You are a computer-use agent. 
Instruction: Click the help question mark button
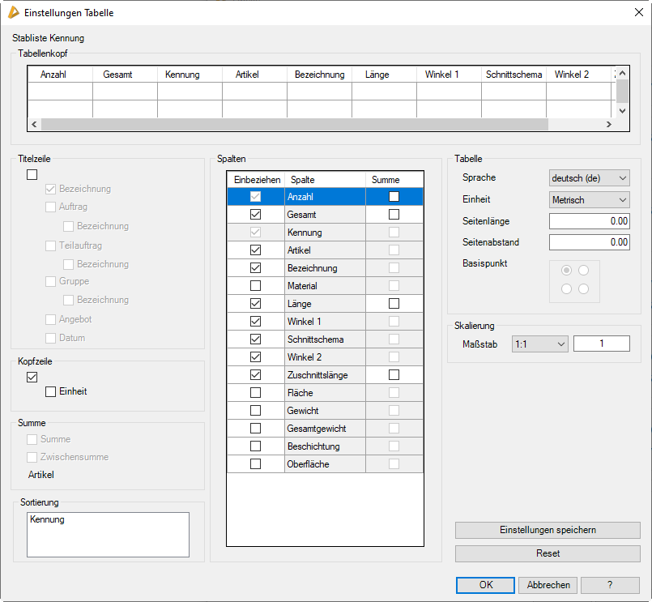tap(610, 585)
